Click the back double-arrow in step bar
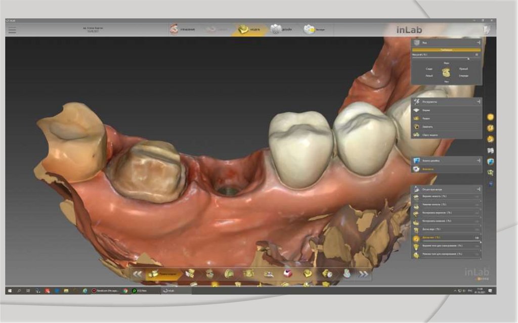 coord(138,274)
